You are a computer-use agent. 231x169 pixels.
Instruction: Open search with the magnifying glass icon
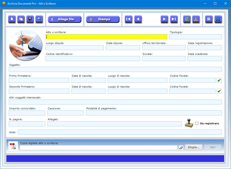click(39, 19)
